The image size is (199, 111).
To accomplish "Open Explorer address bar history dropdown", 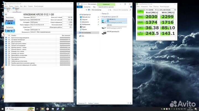I will point(109,10).
